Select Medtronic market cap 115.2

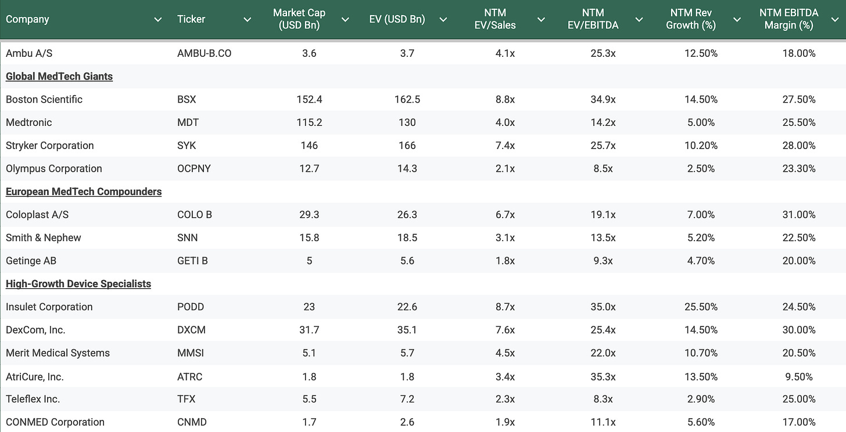[309, 122]
